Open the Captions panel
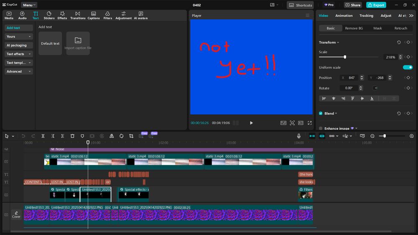The height and width of the screenshot is (235, 418). coord(94,15)
